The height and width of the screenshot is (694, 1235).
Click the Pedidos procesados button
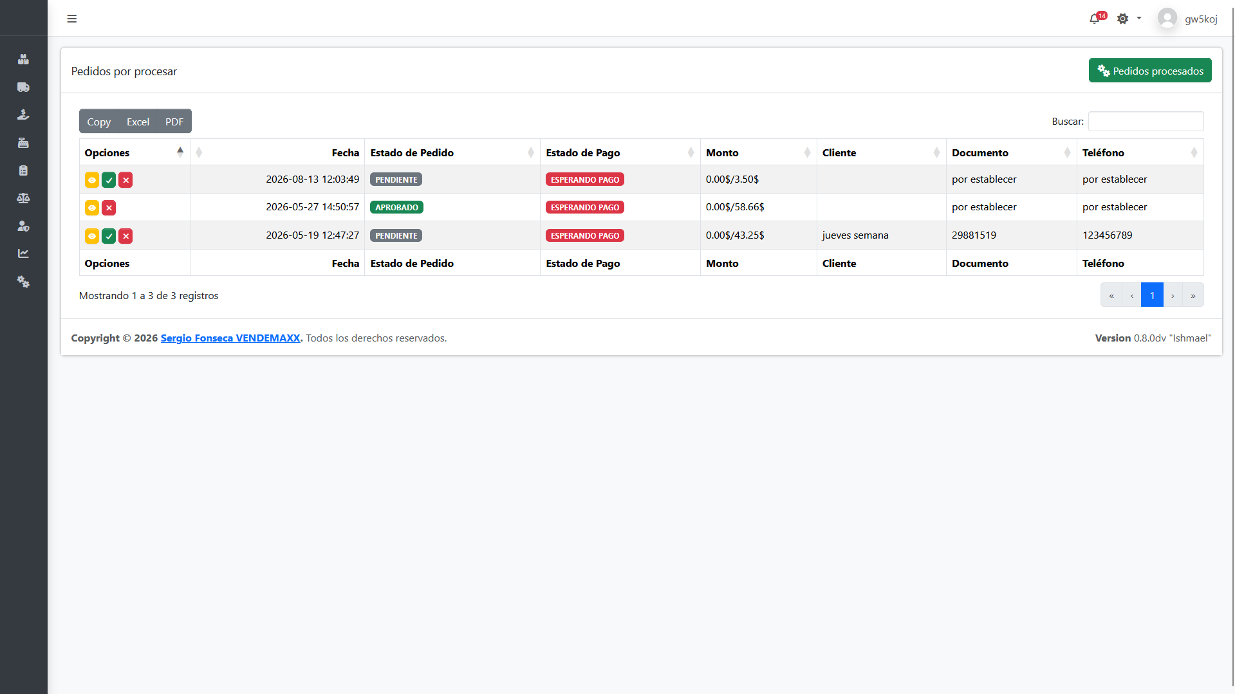[1150, 71]
